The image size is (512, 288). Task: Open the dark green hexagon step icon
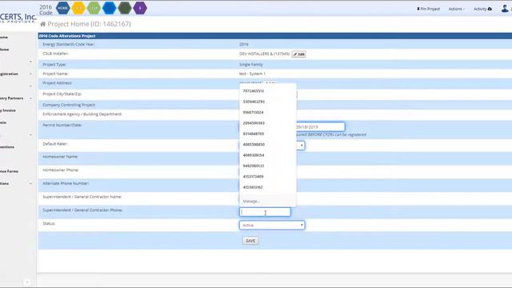(x=125, y=8)
